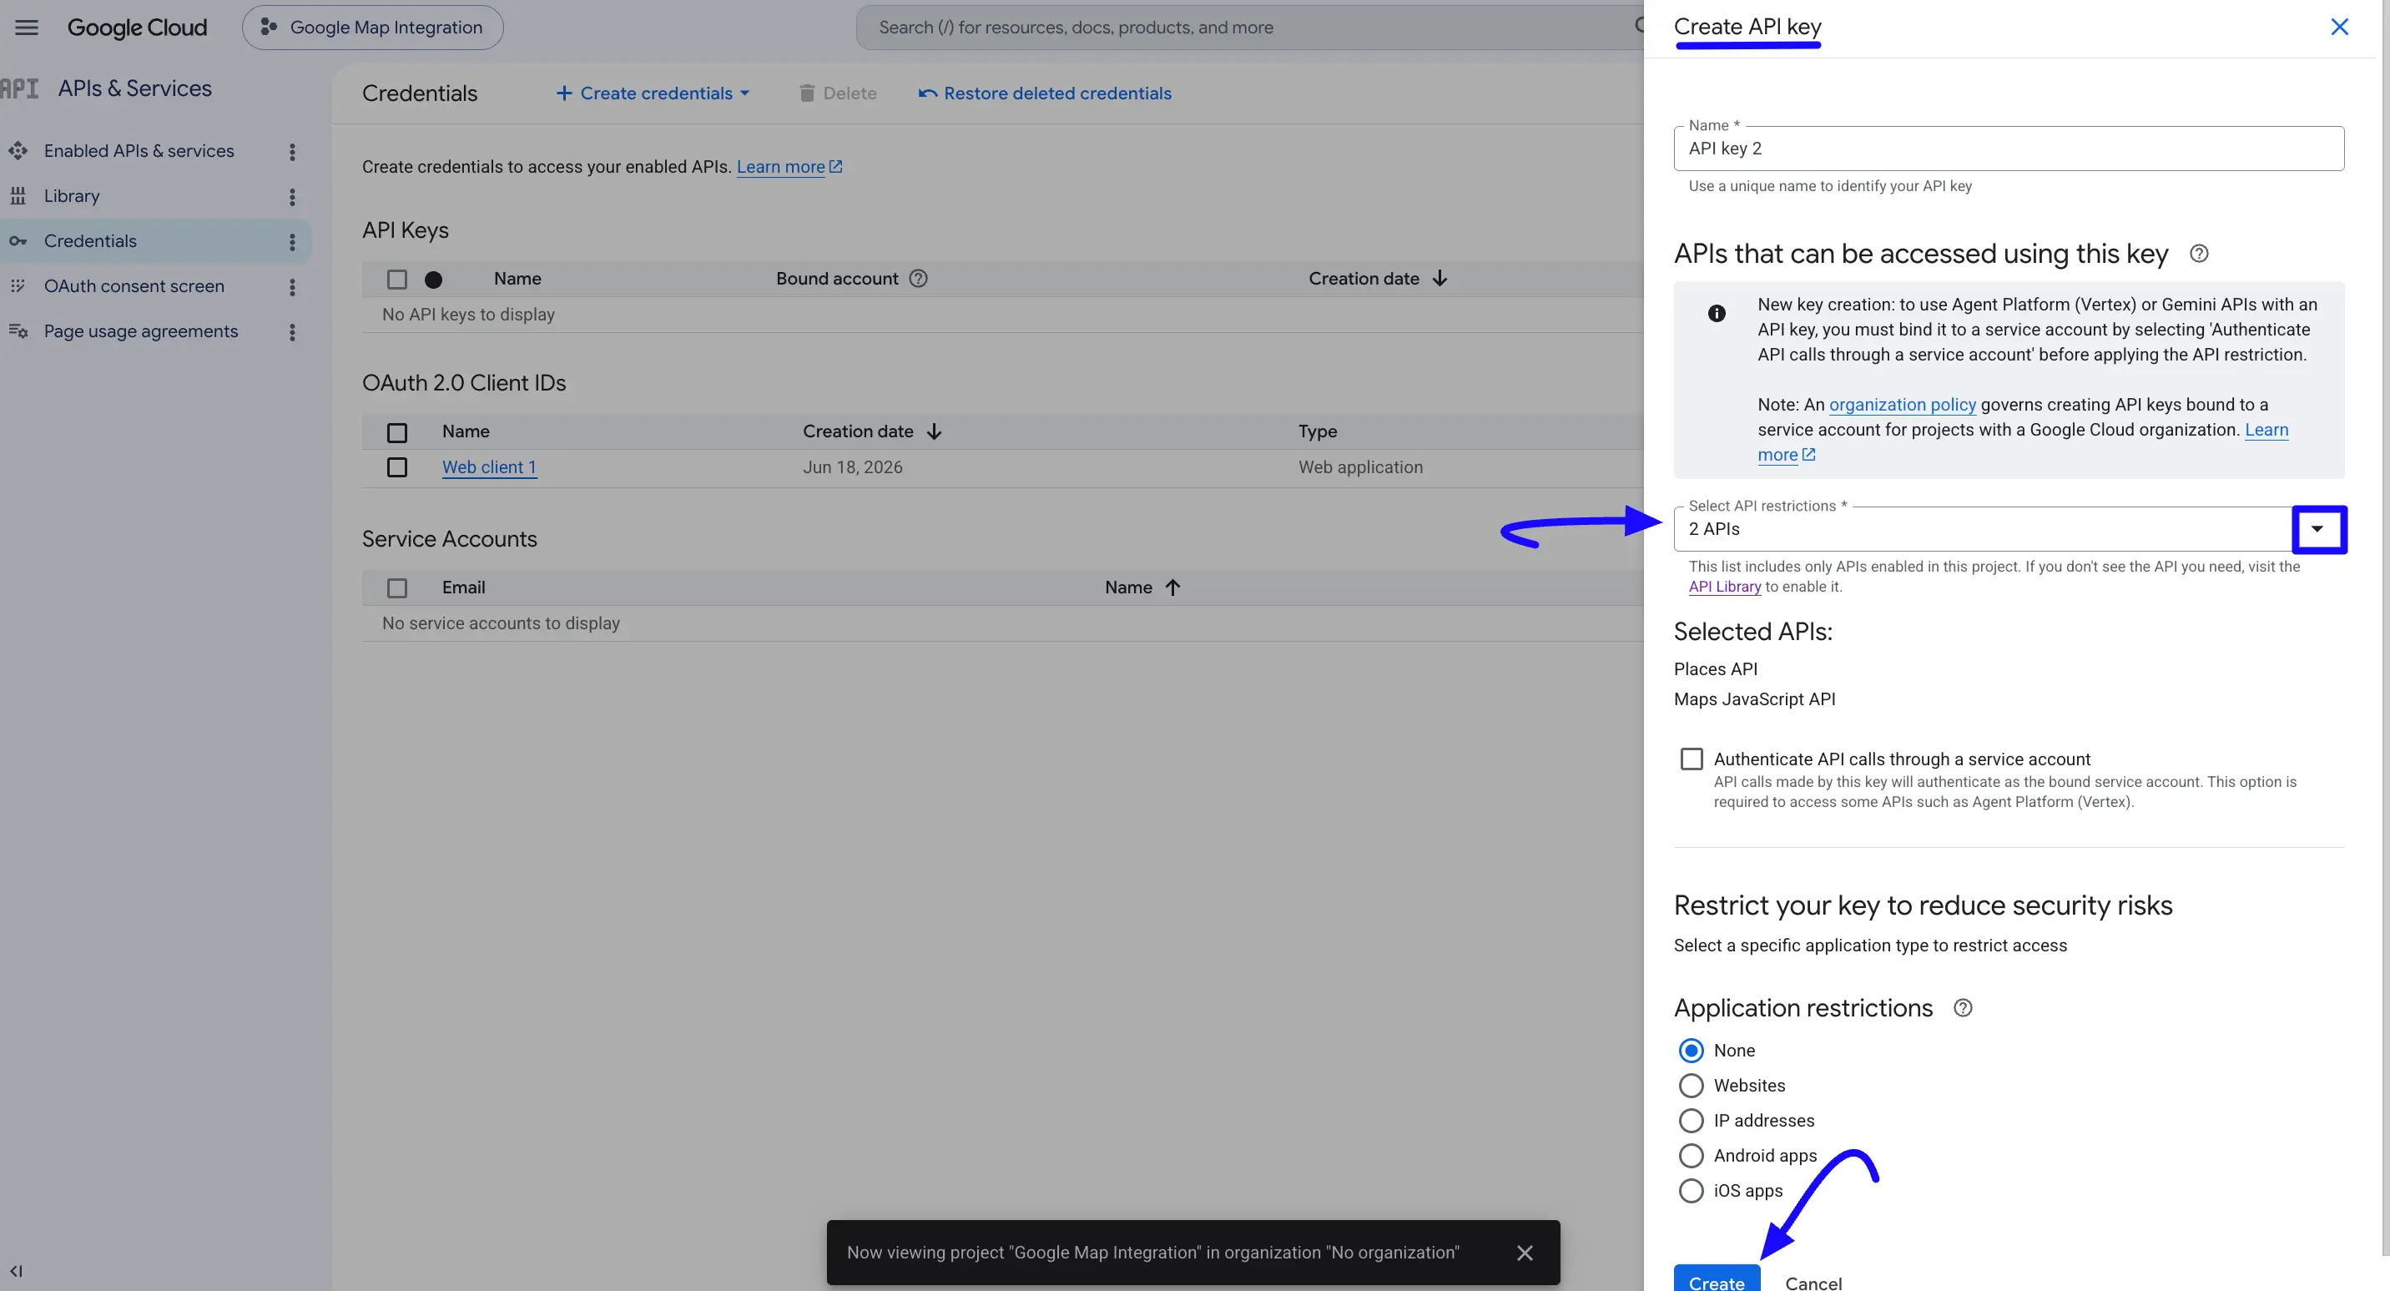Click Restore deleted credentials

[1045, 93]
